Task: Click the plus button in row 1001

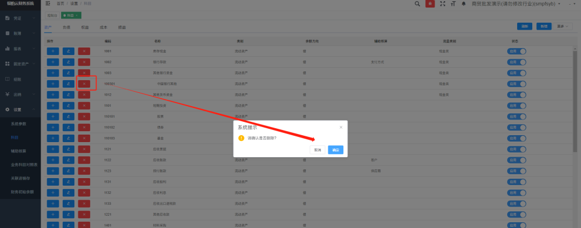Action: pyautogui.click(x=53, y=51)
